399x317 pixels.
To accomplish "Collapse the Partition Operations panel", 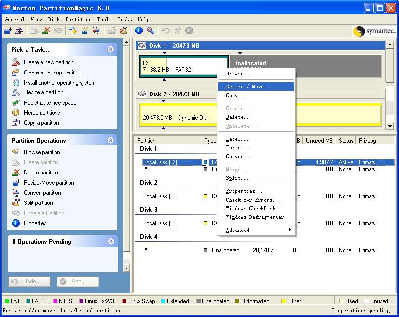I will 110,140.
